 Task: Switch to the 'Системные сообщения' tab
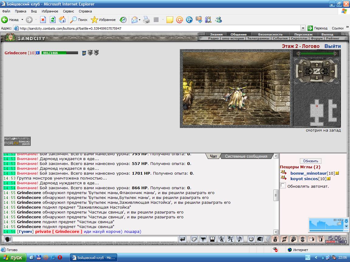click(x=246, y=156)
